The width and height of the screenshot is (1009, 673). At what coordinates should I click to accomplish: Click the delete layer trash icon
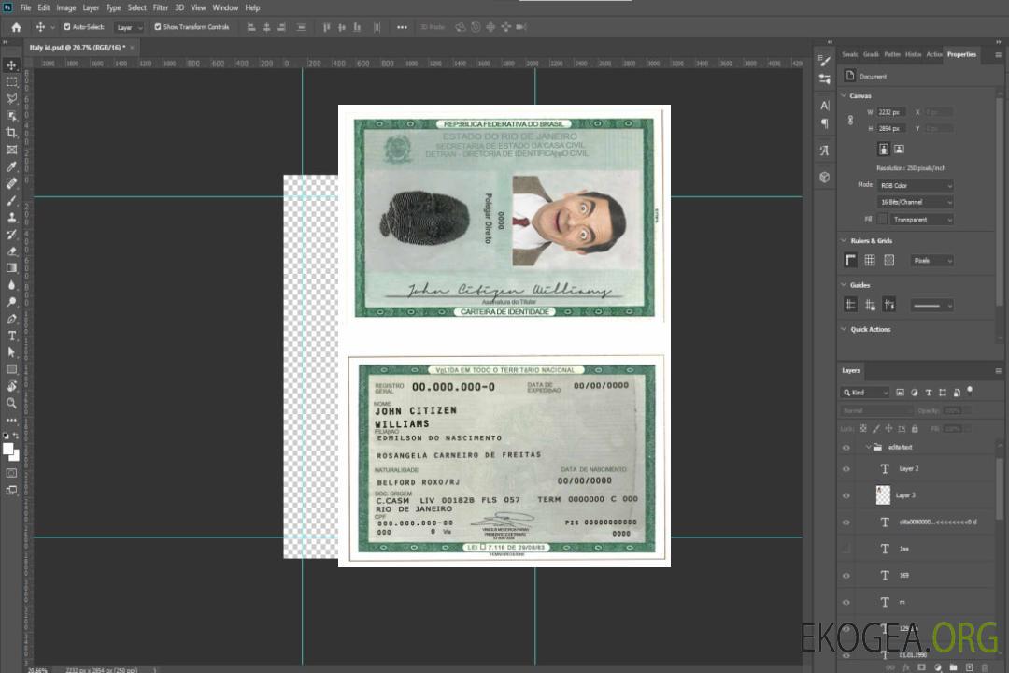pyautogui.click(x=986, y=667)
